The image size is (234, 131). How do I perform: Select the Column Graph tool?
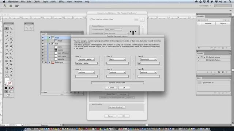(11, 68)
